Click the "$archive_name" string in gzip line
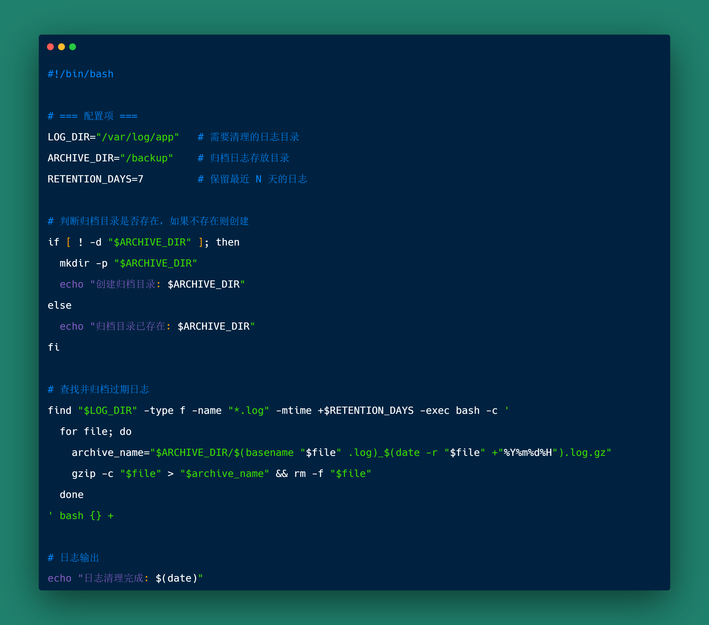709x625 pixels. point(224,474)
